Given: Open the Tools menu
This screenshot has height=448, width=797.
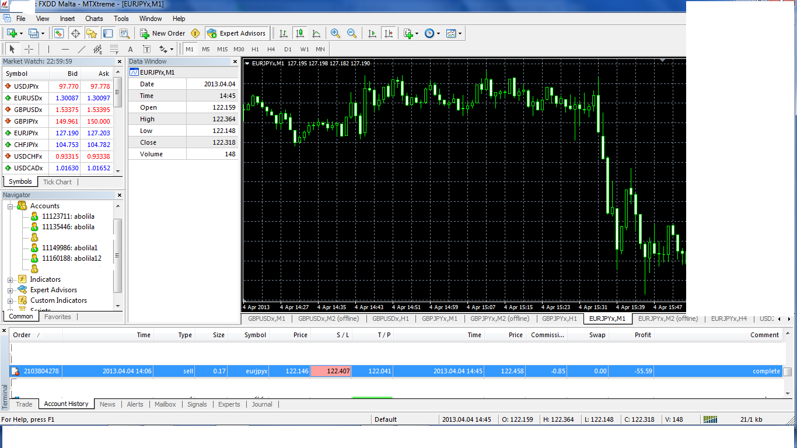Looking at the screenshot, I should pos(121,19).
